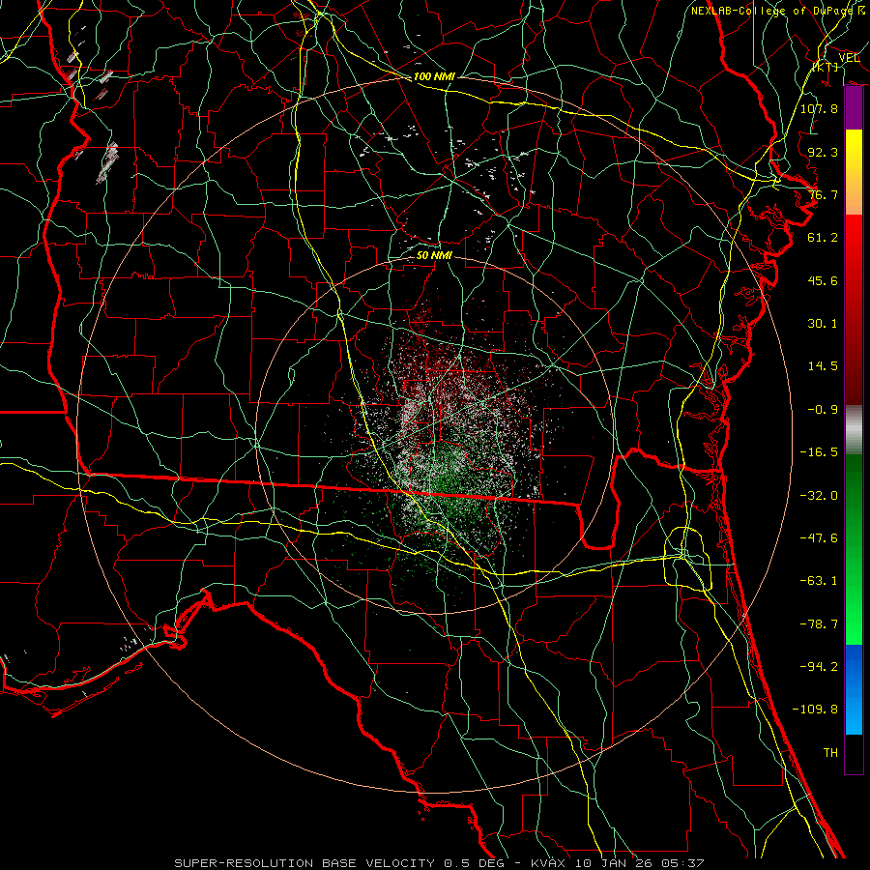Image resolution: width=870 pixels, height=870 pixels.
Task: Click the 61.2 legend value
Action: 823,238
